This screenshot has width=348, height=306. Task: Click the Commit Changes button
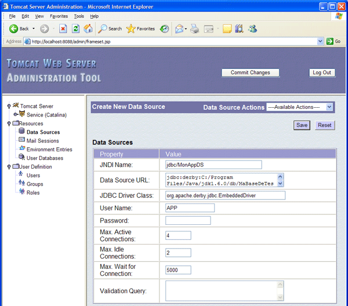click(250, 73)
